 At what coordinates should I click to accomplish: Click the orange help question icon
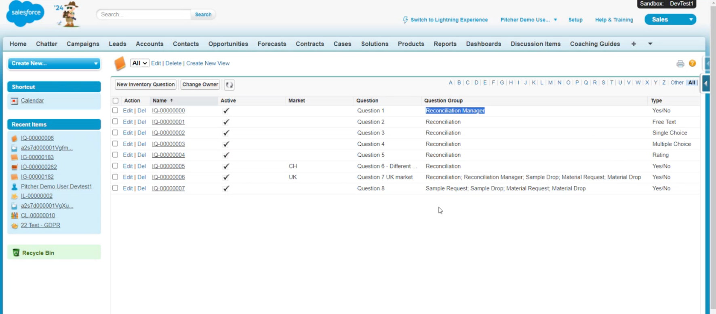click(x=692, y=63)
